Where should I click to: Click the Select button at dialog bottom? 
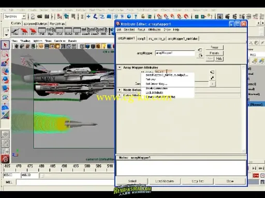pyautogui.click(x=132, y=181)
